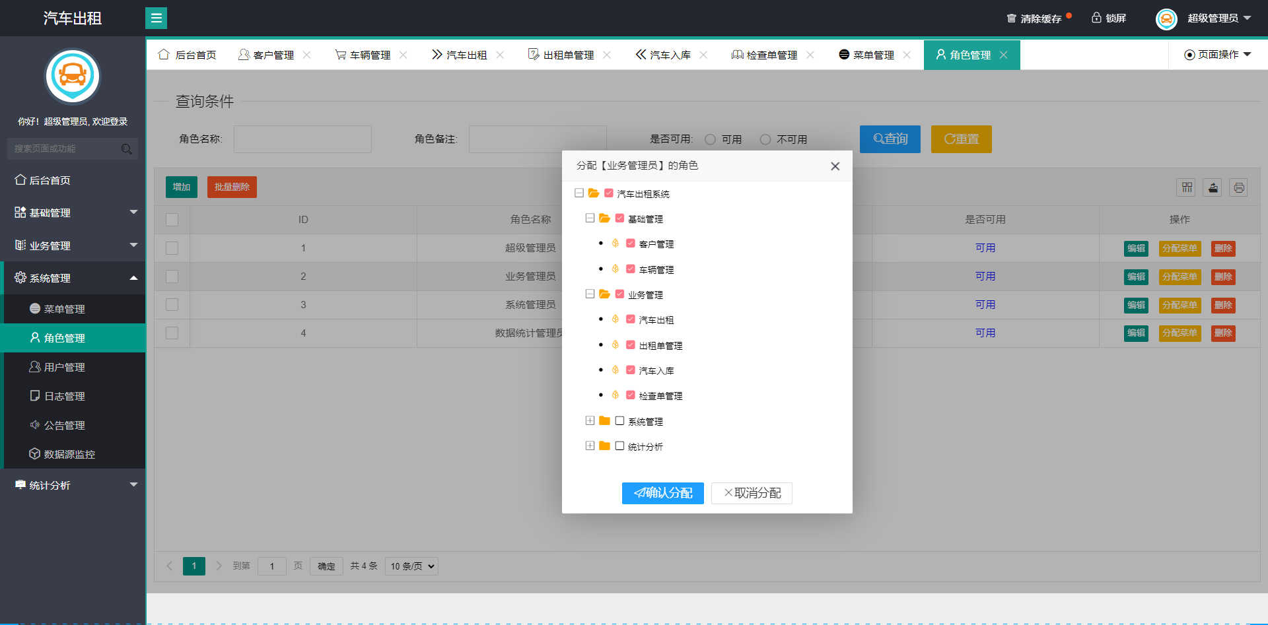
Task: Open the 10 条/页 page size selector
Action: pyautogui.click(x=411, y=566)
